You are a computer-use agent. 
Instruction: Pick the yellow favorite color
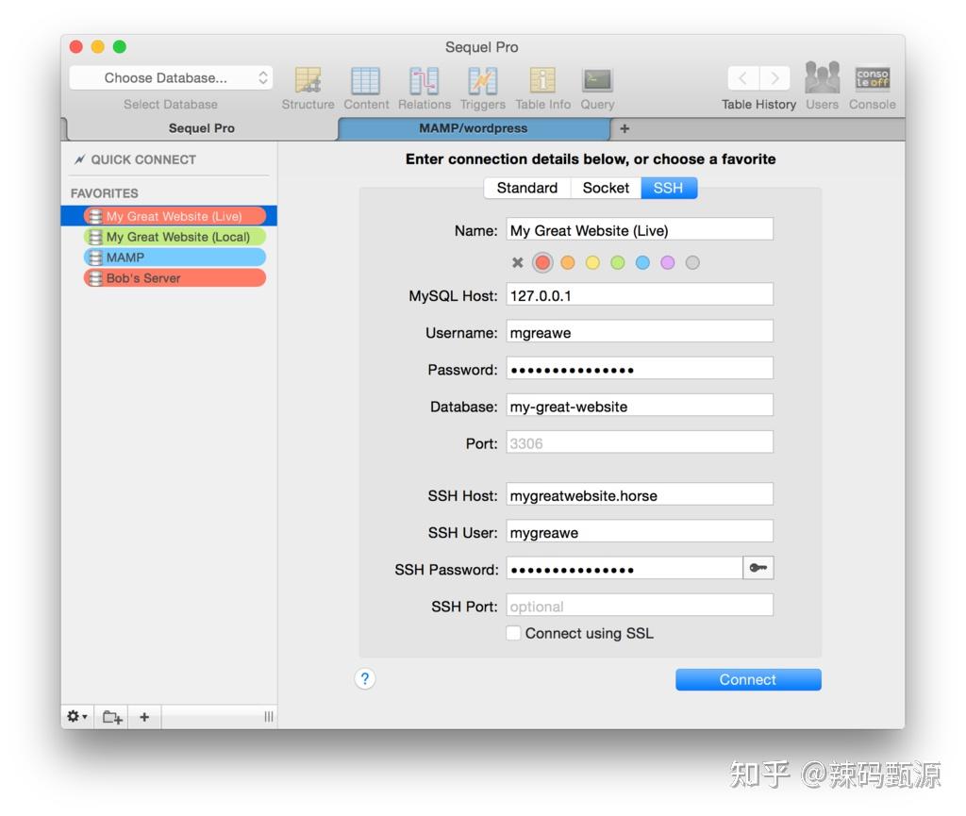[592, 262]
